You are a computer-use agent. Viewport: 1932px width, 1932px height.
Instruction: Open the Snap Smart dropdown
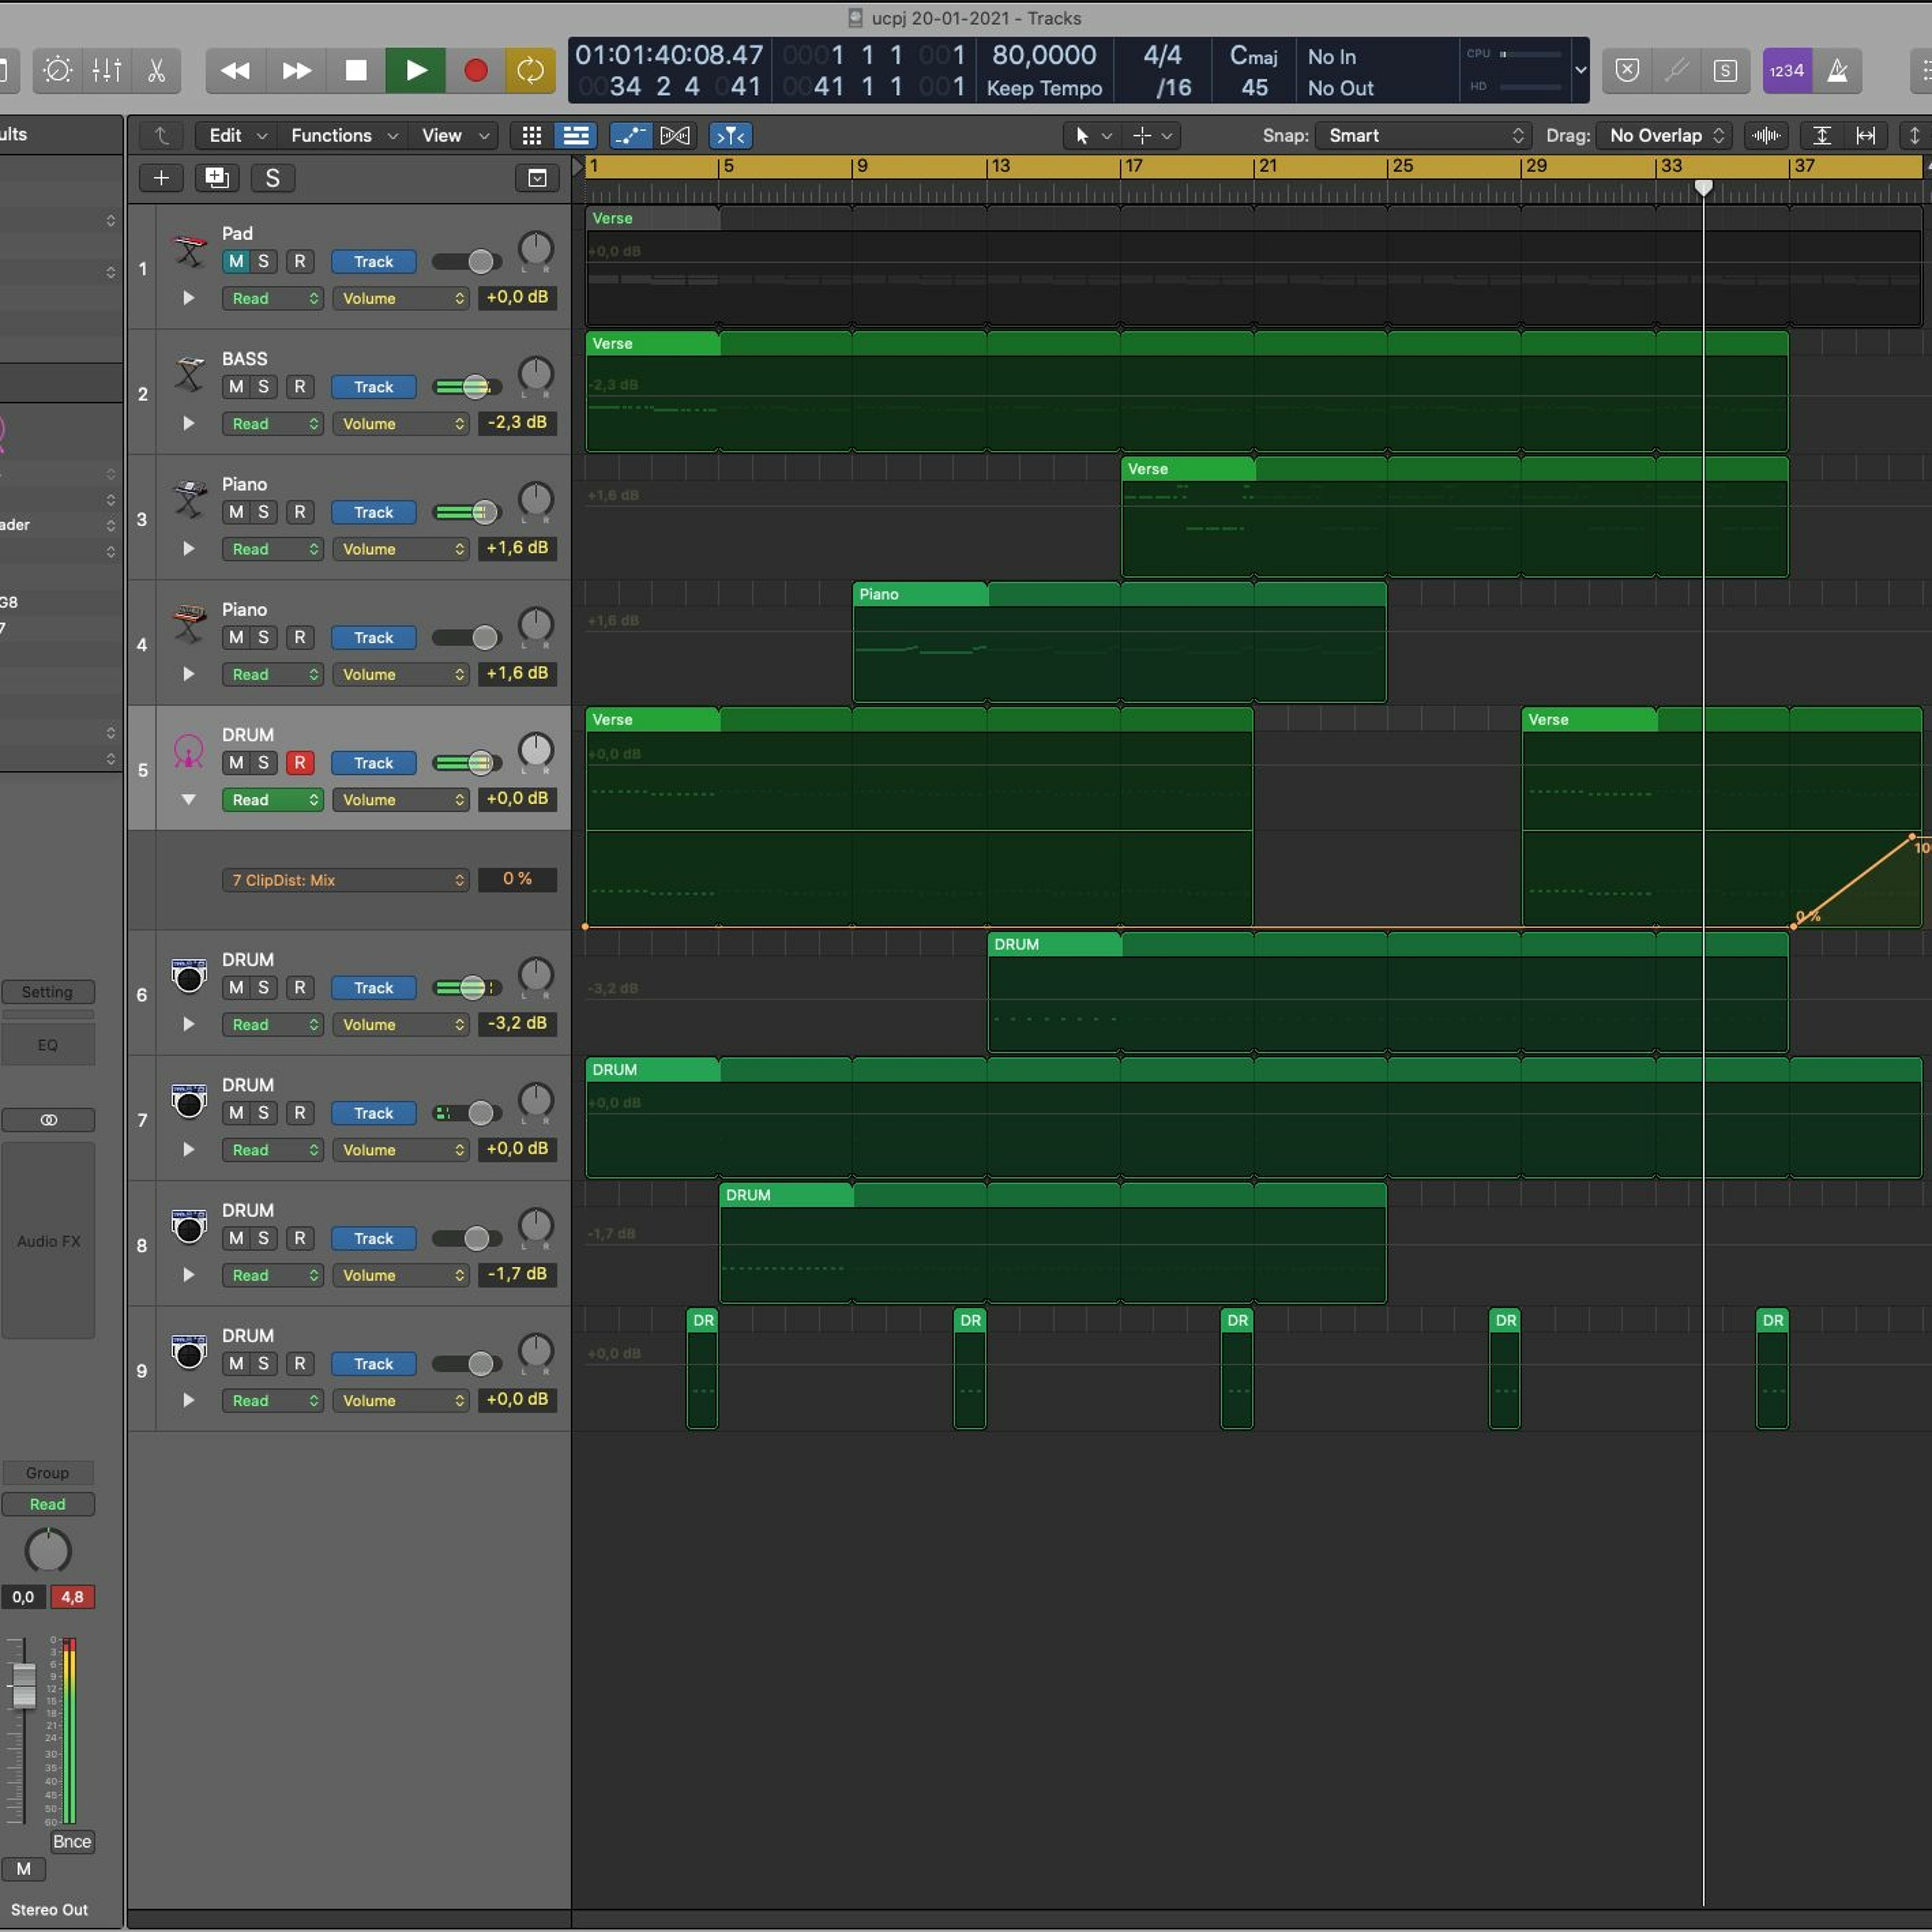click(x=1424, y=136)
